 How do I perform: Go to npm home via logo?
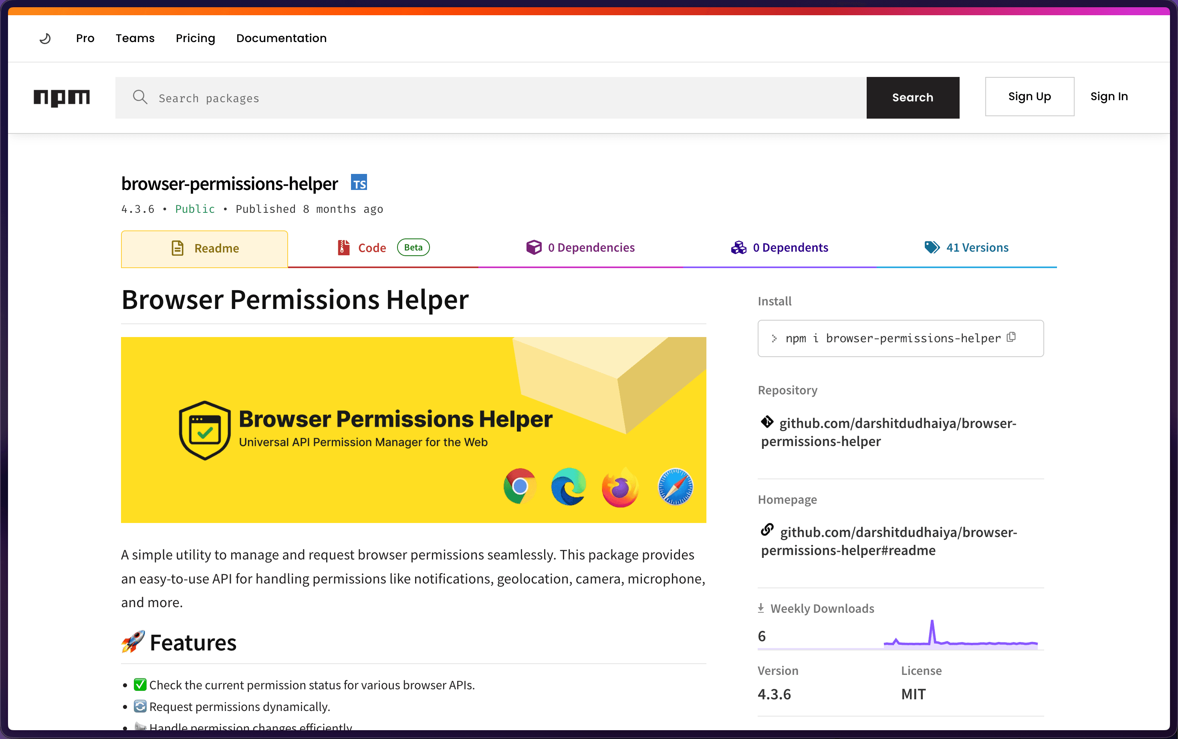62,98
